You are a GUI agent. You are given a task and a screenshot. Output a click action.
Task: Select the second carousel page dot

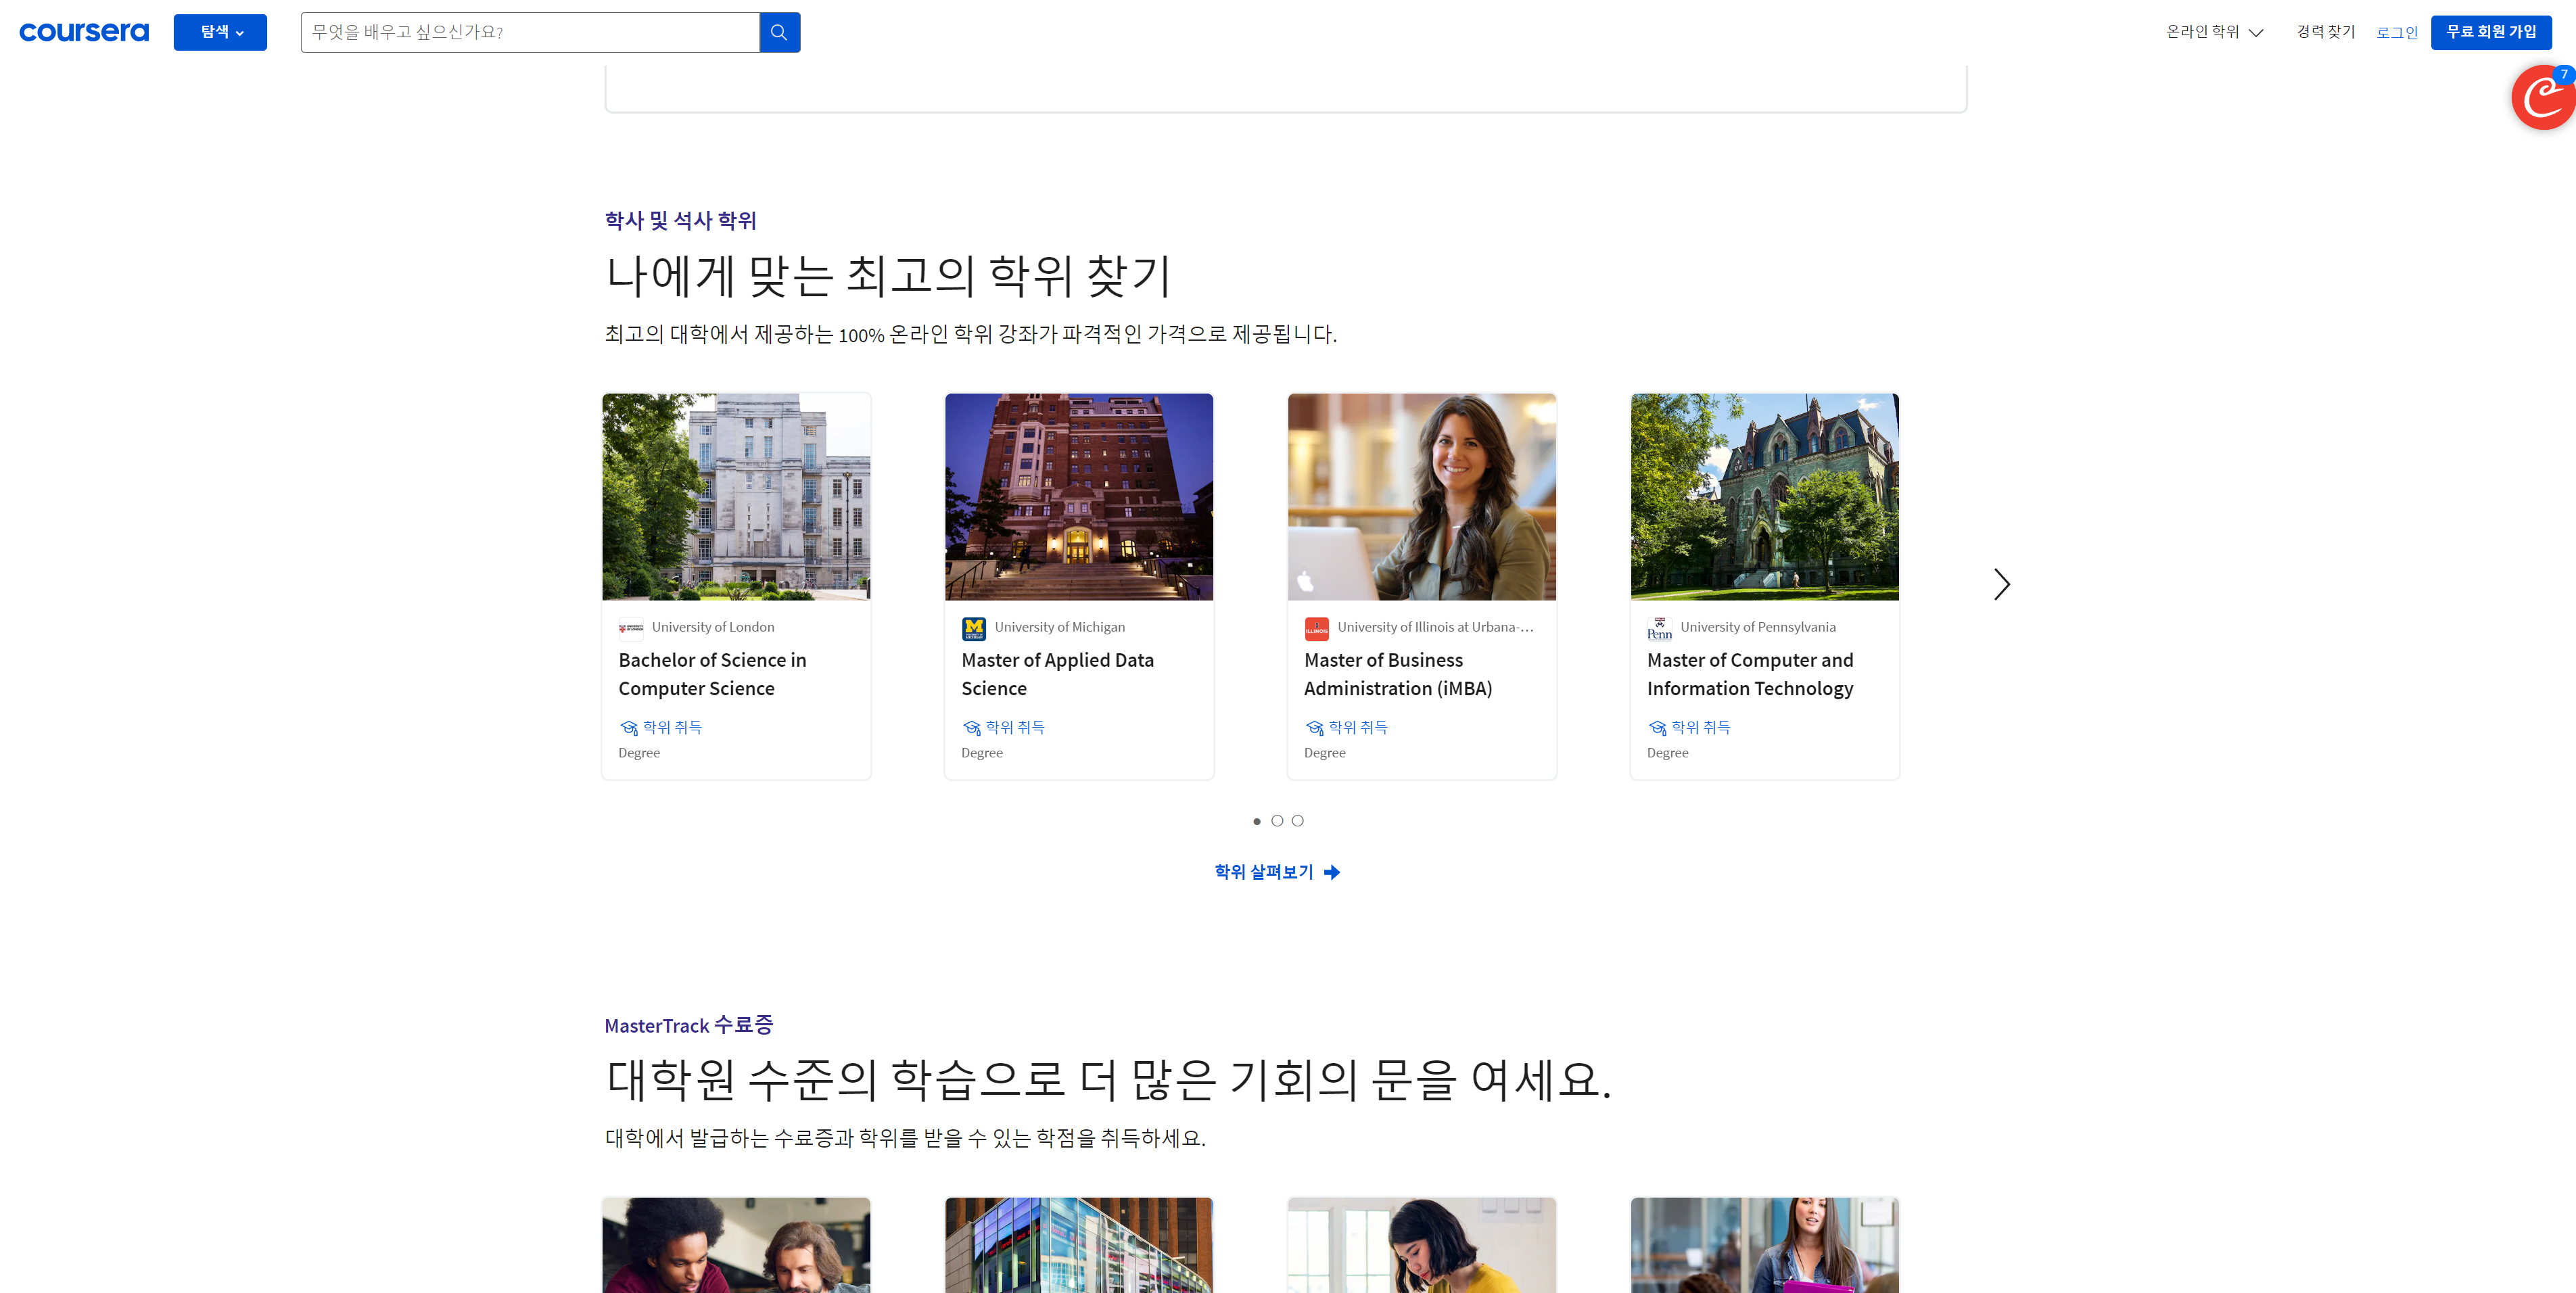click(x=1277, y=821)
